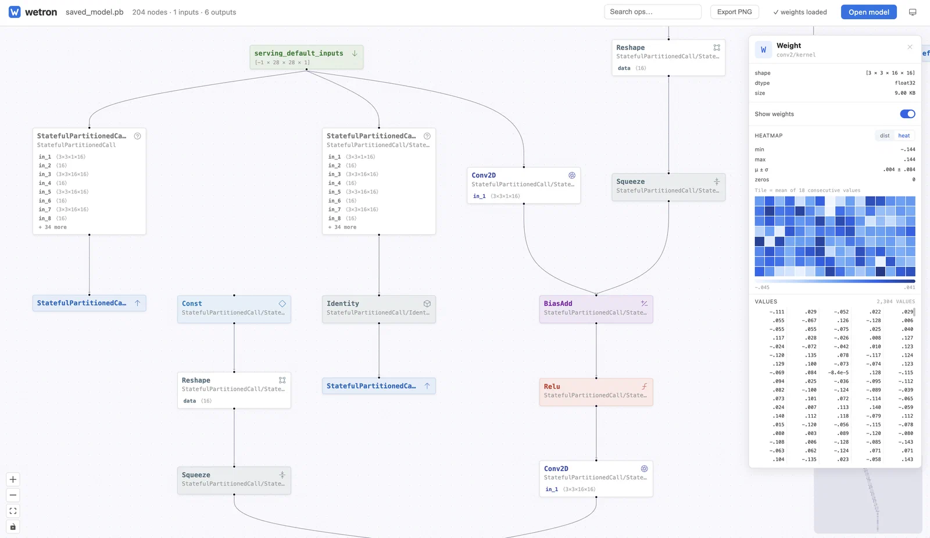Click the dtype value float32
Image resolution: width=930 pixels, height=538 pixels.
(905, 83)
